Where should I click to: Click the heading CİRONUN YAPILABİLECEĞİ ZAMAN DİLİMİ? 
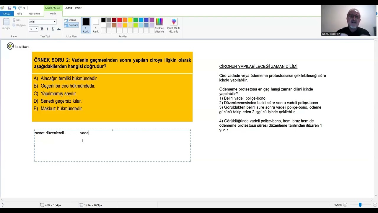[x=258, y=67]
